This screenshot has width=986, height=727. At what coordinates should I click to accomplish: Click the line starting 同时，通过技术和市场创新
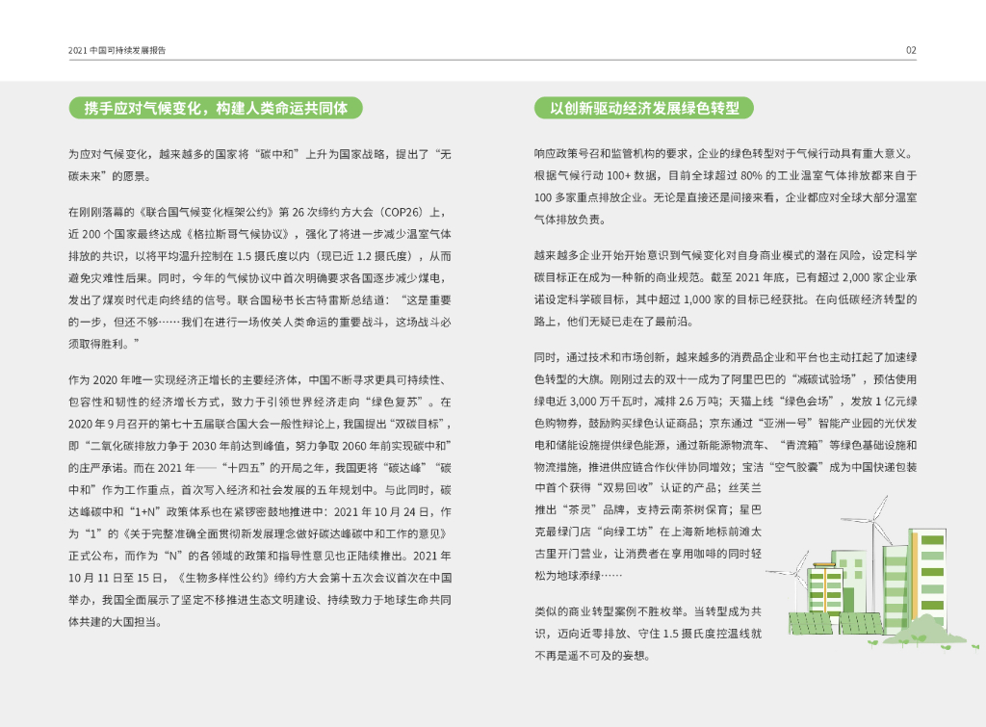point(726,357)
